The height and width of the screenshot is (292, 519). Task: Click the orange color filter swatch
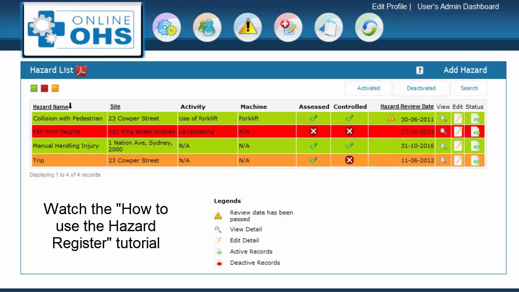[x=55, y=88]
